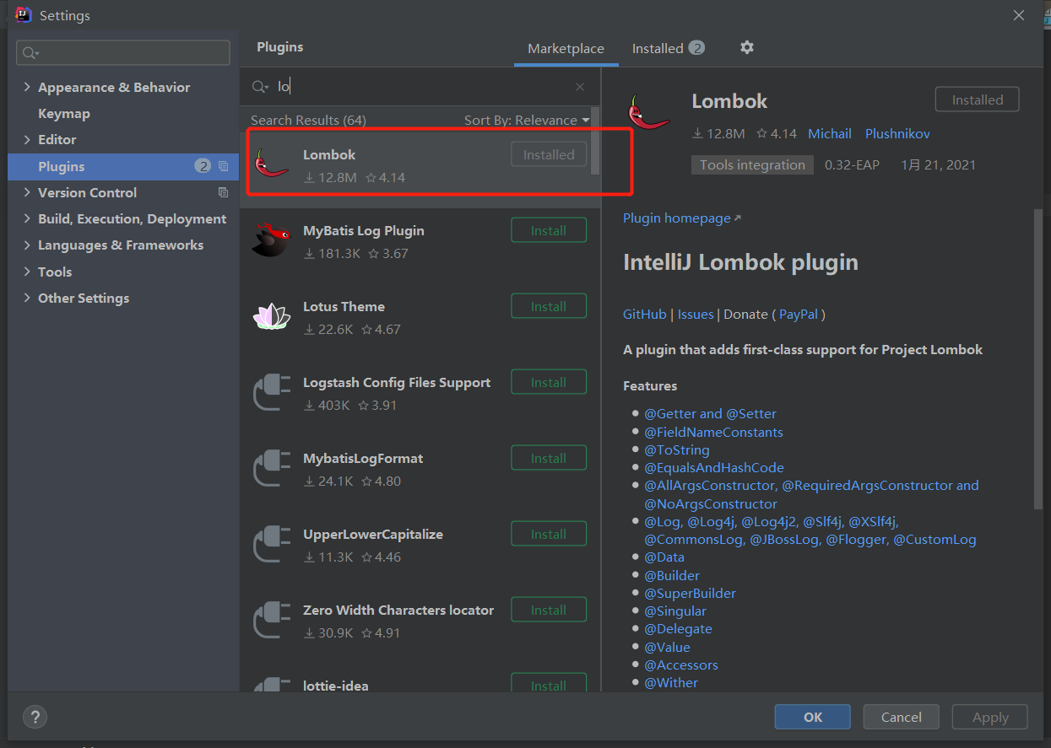Click the MybatisLogFormat plug icon
Screen dimensions: 1051x748
(272, 469)
